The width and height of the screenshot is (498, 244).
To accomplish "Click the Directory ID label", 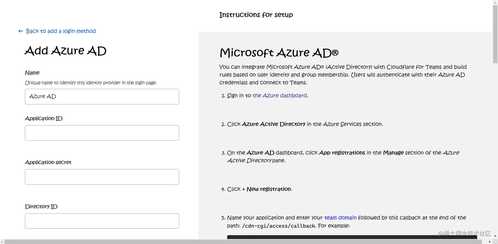I will point(41,207).
